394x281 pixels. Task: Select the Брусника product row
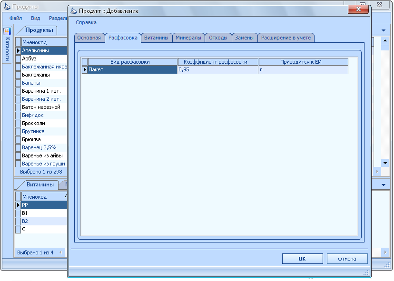point(44,131)
